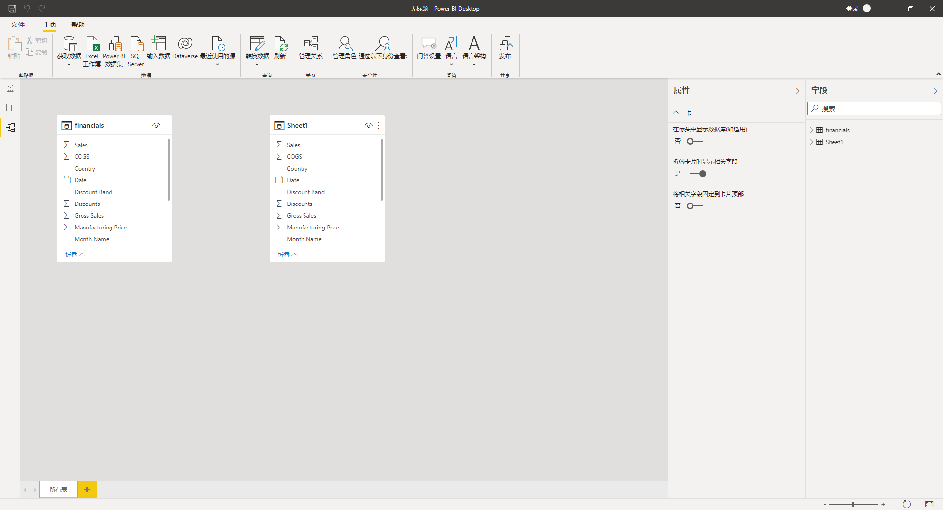The image size is (943, 510).
Task: Click reset layout icon in status bar
Action: click(907, 504)
